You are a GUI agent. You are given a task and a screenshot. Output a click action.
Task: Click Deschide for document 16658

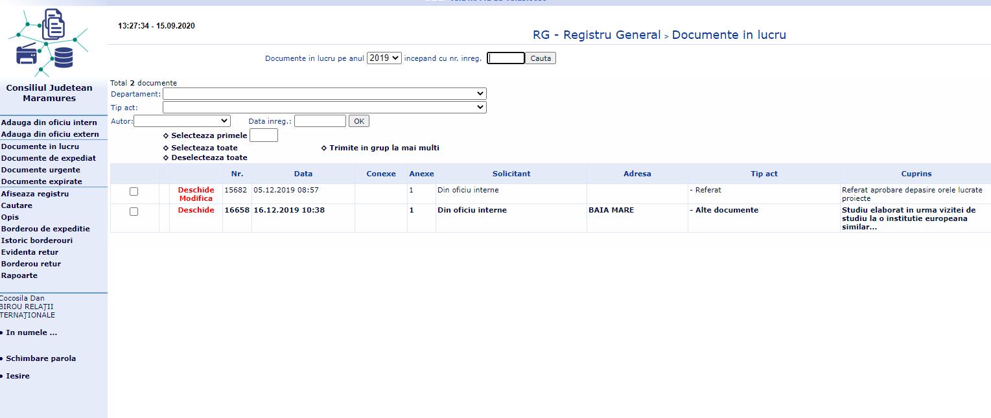point(196,211)
